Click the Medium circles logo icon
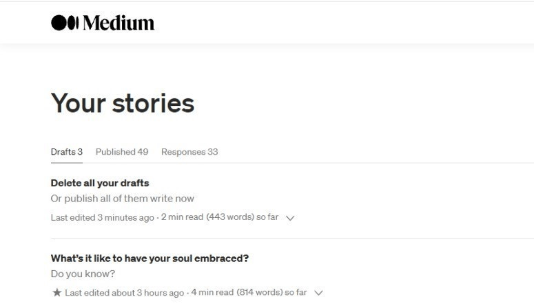 [65, 23]
